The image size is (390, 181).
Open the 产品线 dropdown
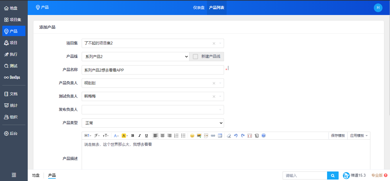[x=135, y=57]
